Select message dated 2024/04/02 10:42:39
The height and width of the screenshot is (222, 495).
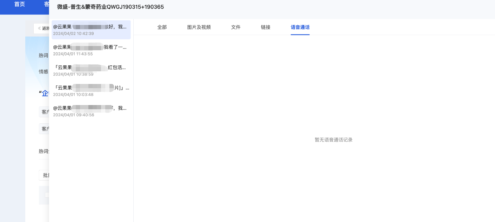pyautogui.click(x=91, y=30)
